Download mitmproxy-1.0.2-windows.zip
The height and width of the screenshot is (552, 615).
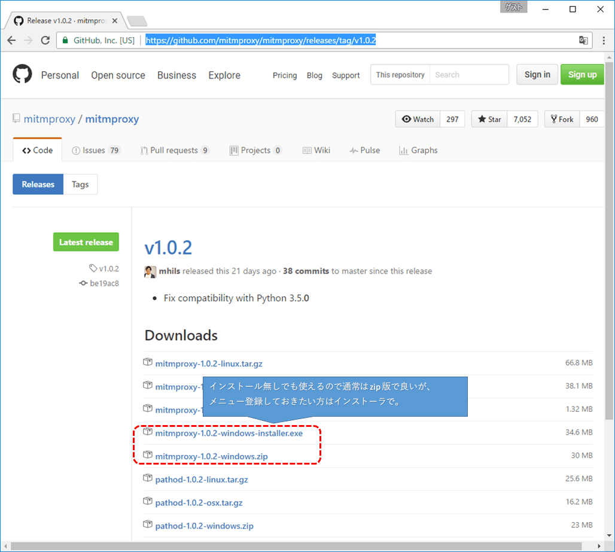[x=211, y=456]
